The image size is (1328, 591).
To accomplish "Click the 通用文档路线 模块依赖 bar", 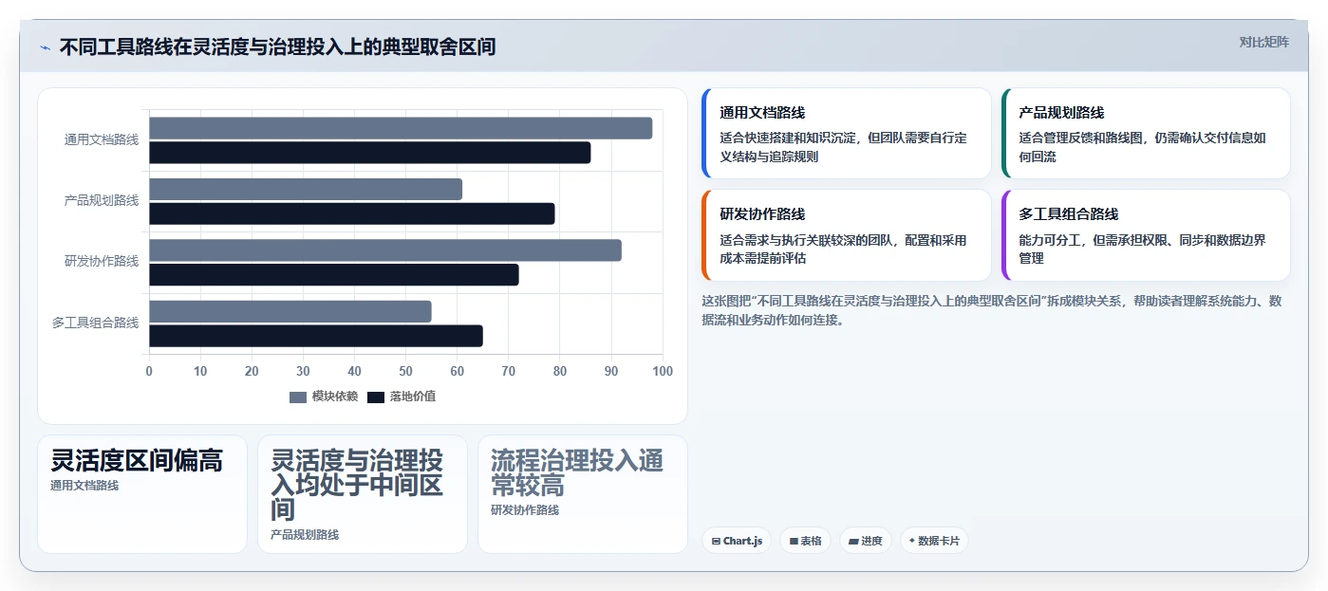I will tap(401, 128).
